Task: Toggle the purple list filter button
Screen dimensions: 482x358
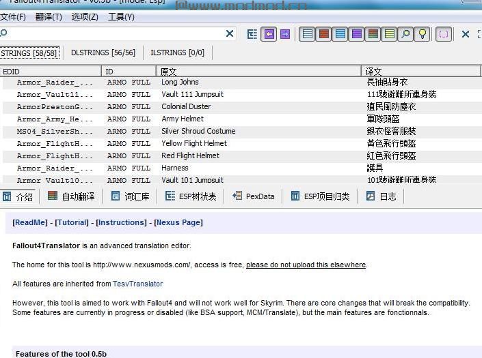Action: (x=357, y=34)
